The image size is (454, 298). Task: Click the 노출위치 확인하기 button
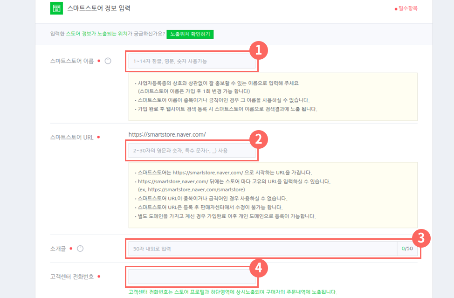pyautogui.click(x=190, y=34)
